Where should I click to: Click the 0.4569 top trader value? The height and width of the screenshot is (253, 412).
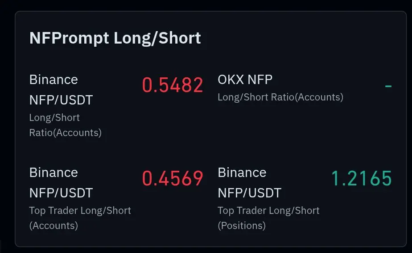(173, 178)
